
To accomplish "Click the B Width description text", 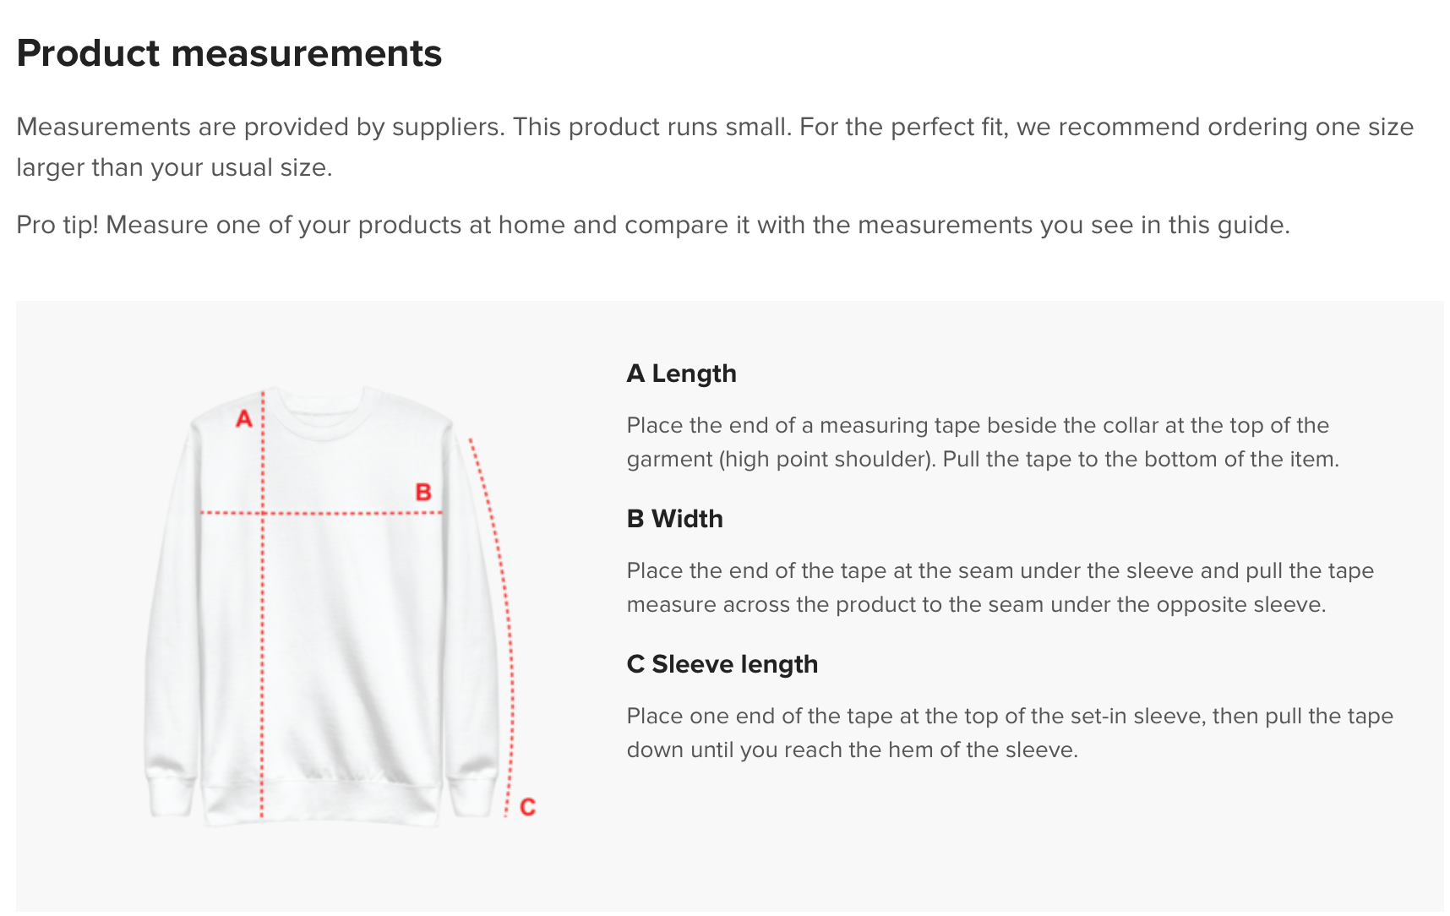I will [x=1000, y=587].
